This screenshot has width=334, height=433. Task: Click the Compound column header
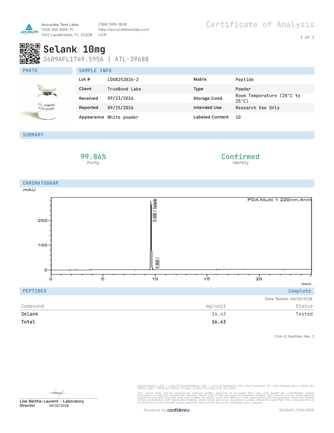32,306
